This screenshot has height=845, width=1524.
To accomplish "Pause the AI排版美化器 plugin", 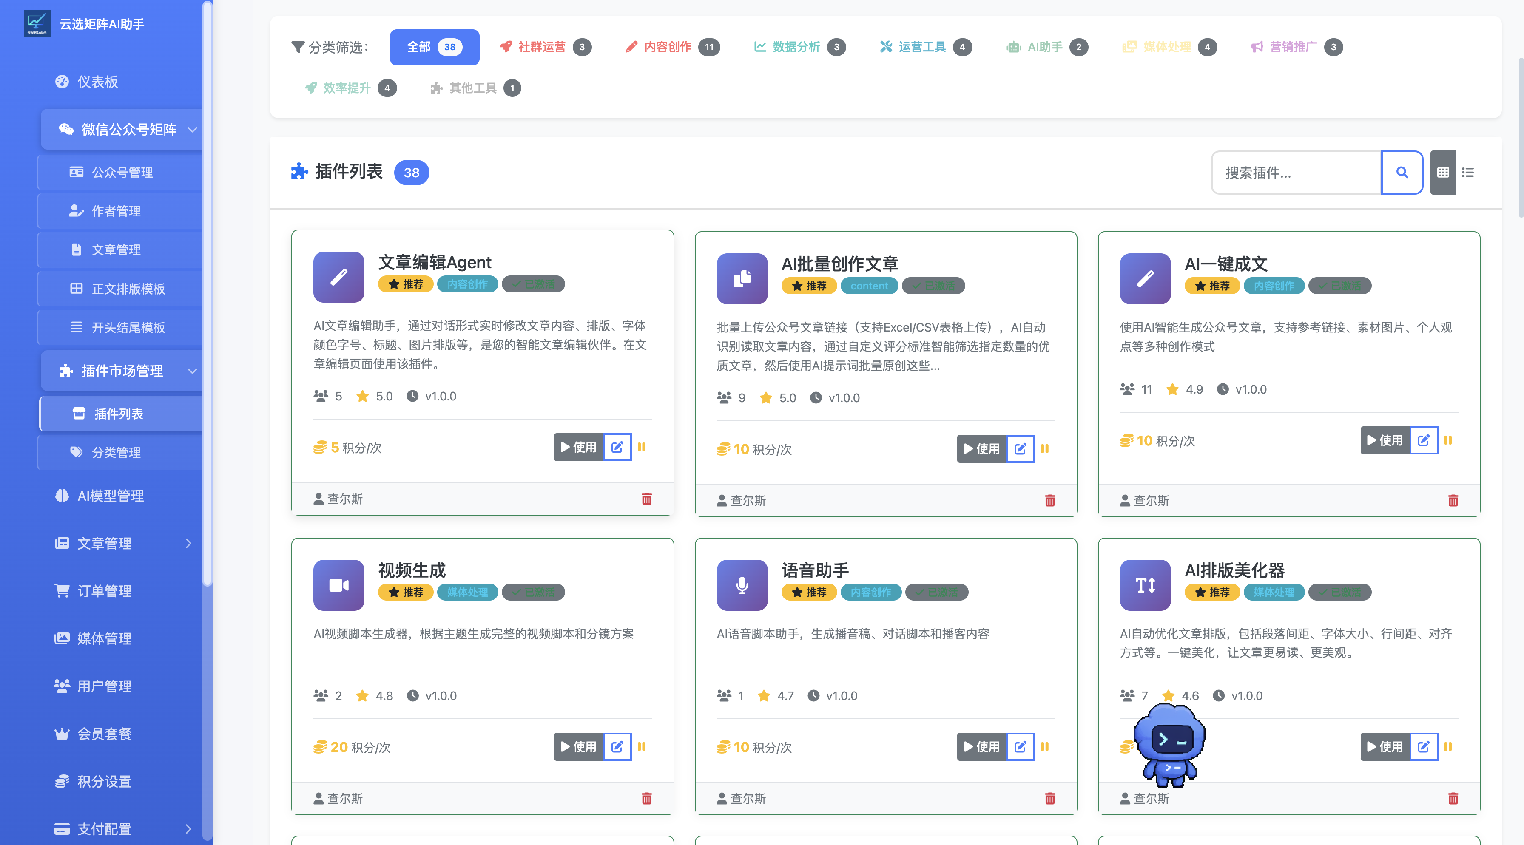I will click(x=1448, y=747).
